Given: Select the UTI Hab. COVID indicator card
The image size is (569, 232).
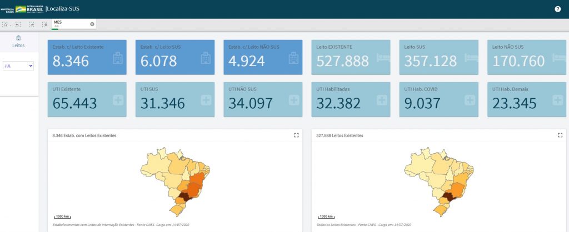Looking at the screenshot, I should point(438,100).
